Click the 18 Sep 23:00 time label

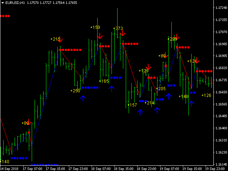(x=147, y=169)
